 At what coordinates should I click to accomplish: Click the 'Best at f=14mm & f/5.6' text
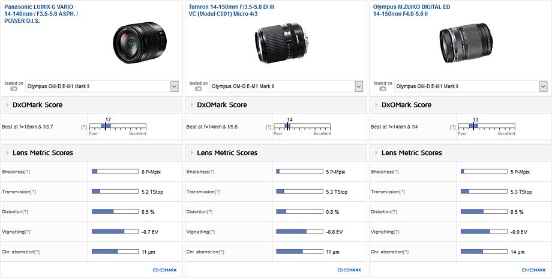(212, 127)
